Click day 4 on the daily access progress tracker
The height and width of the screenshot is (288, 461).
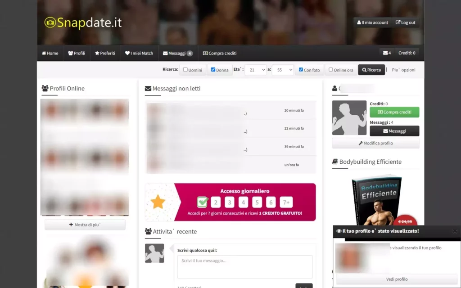(243, 202)
